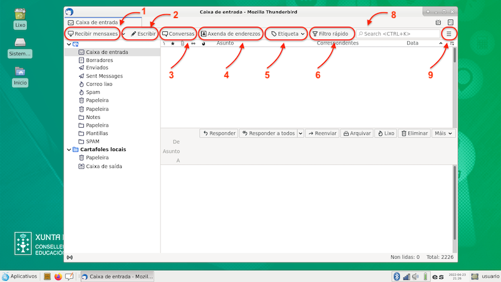This screenshot has height=282, width=501.
Task: Open the hamburger application menu
Action: [448, 33]
